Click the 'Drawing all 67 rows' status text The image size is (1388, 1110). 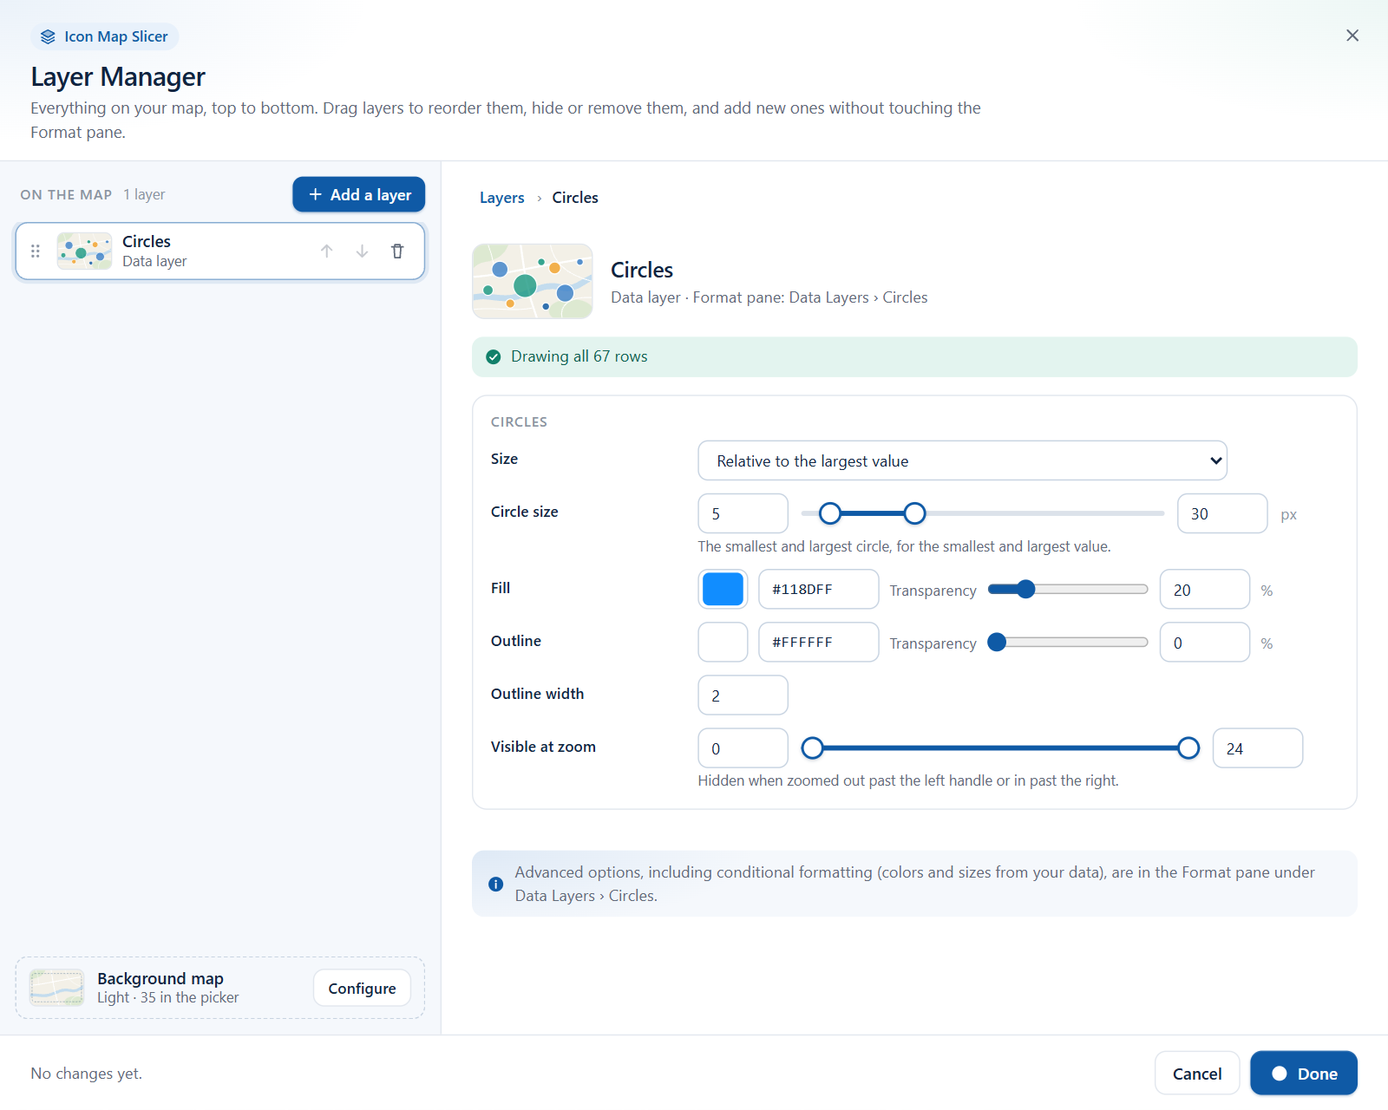click(x=579, y=356)
